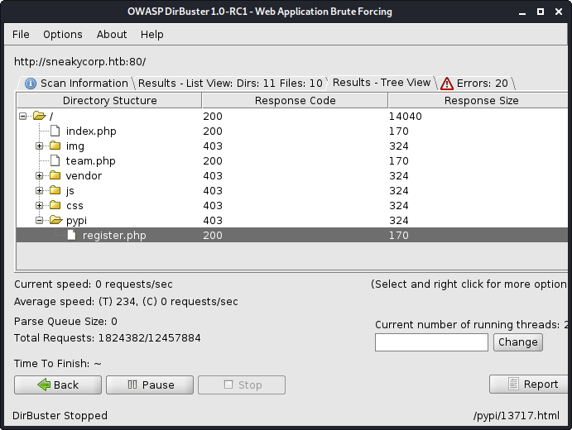The height and width of the screenshot is (430, 572).
Task: Open the Errors: 20 tab
Action: pyautogui.click(x=475, y=83)
